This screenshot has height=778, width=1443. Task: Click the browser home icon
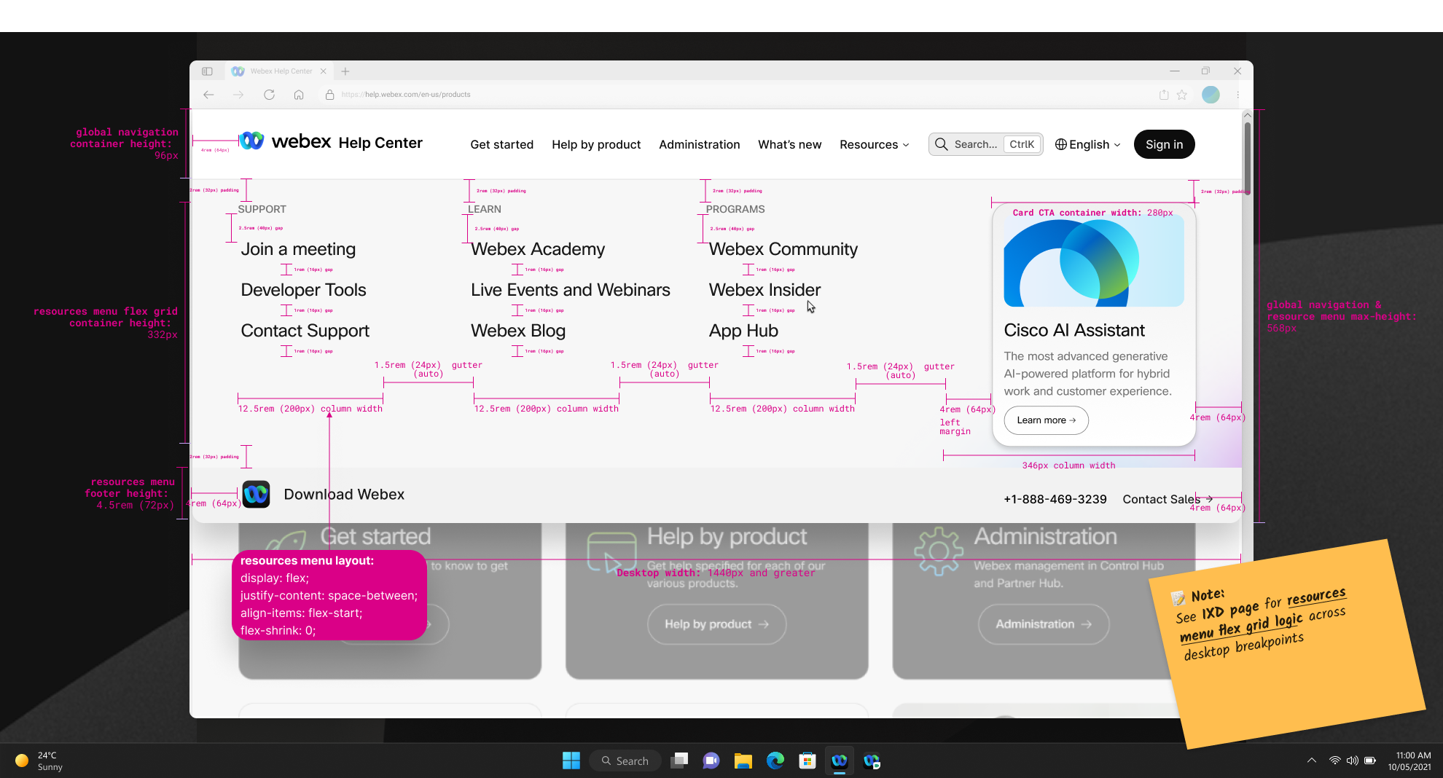tap(299, 95)
